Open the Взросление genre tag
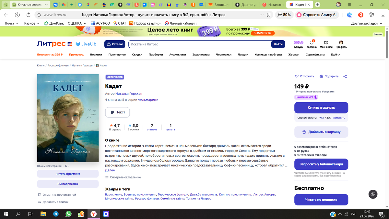389x219 pixels. pyautogui.click(x=113, y=194)
